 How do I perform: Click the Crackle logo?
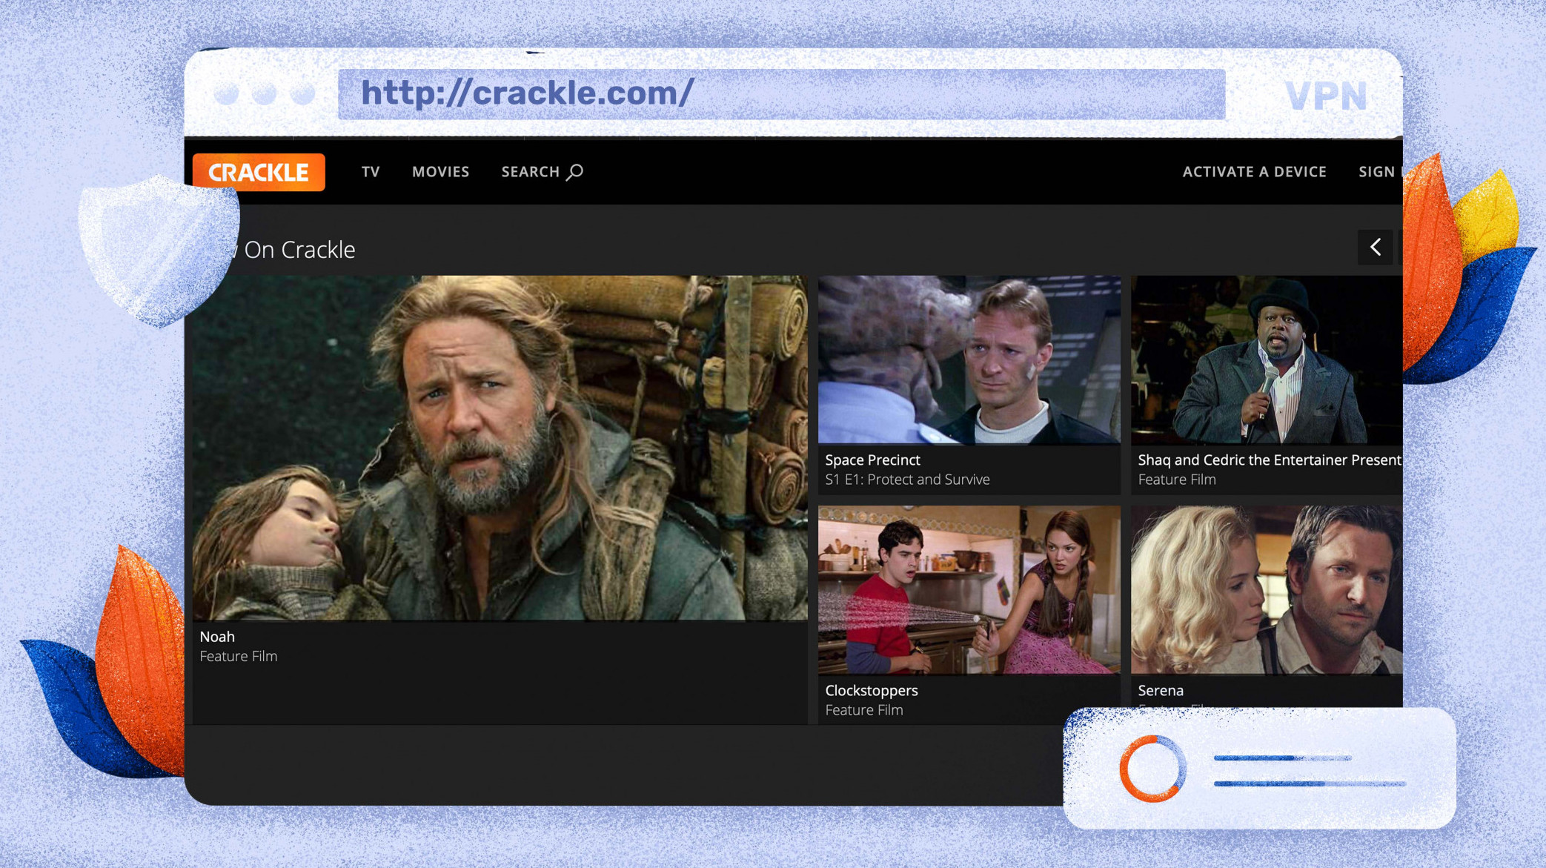tap(259, 172)
